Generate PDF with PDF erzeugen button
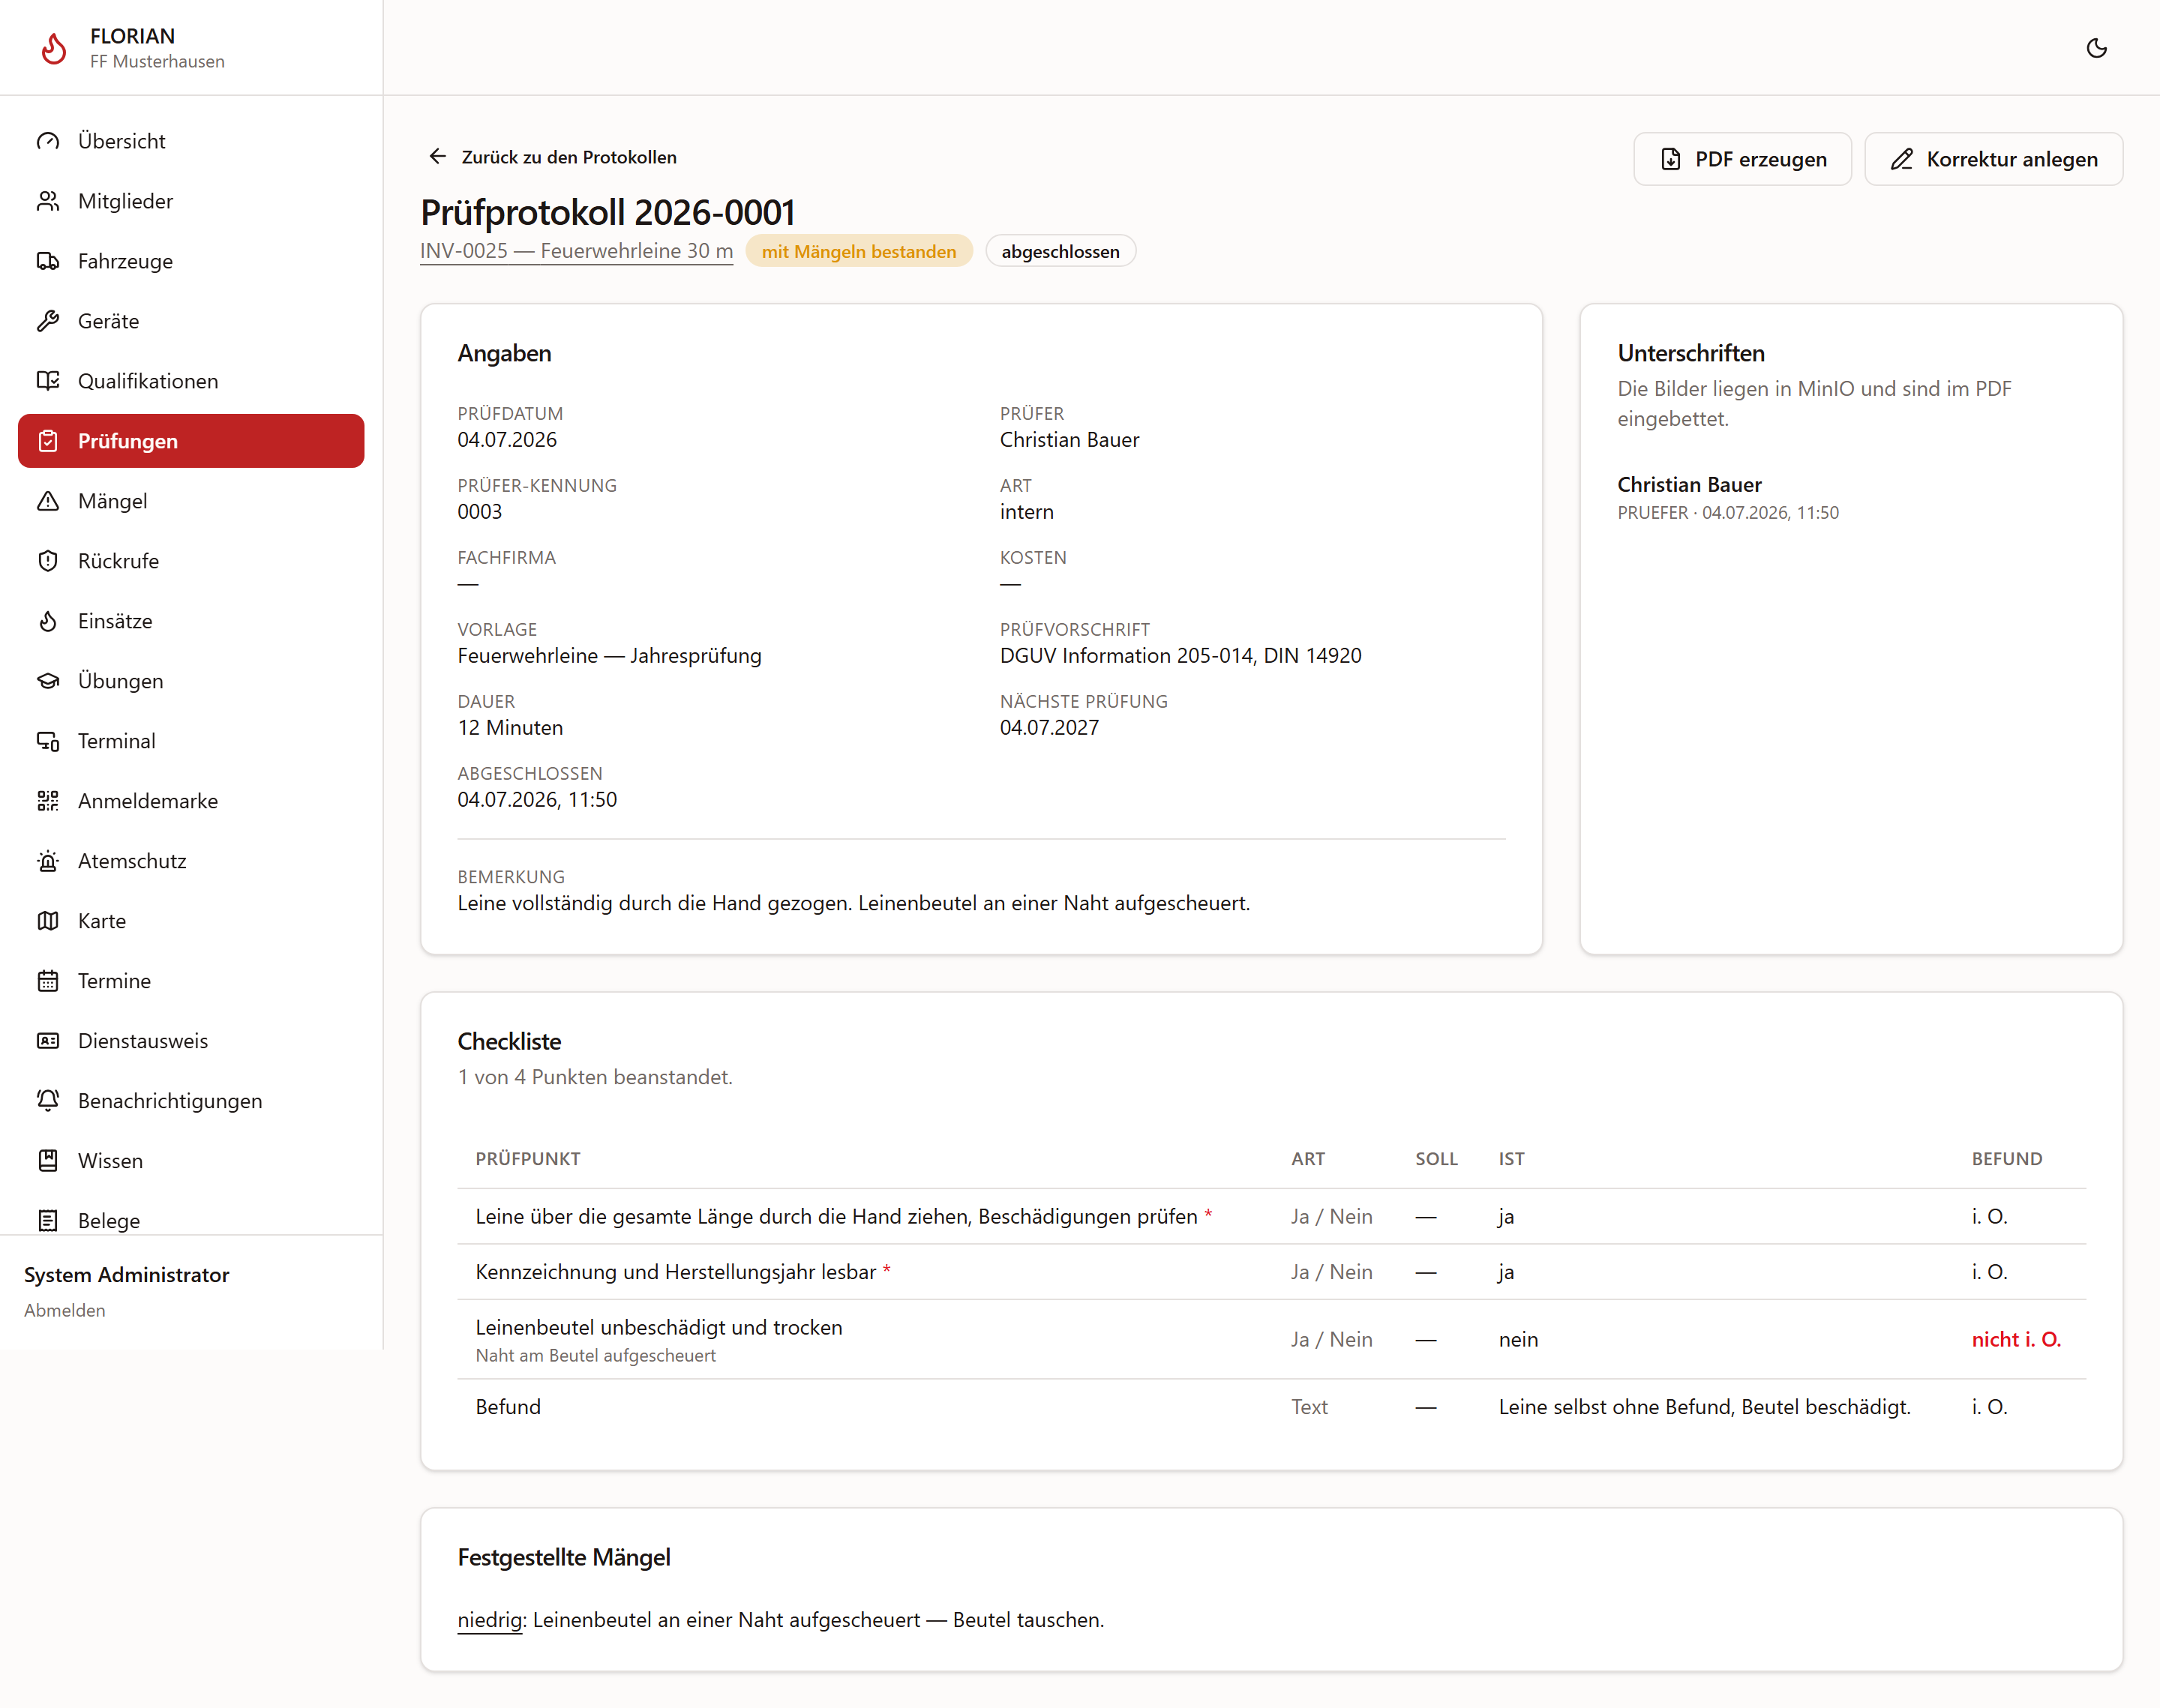 1742,159
